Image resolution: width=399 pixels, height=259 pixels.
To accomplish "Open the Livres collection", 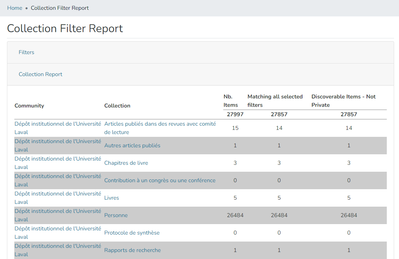I will point(112,198).
